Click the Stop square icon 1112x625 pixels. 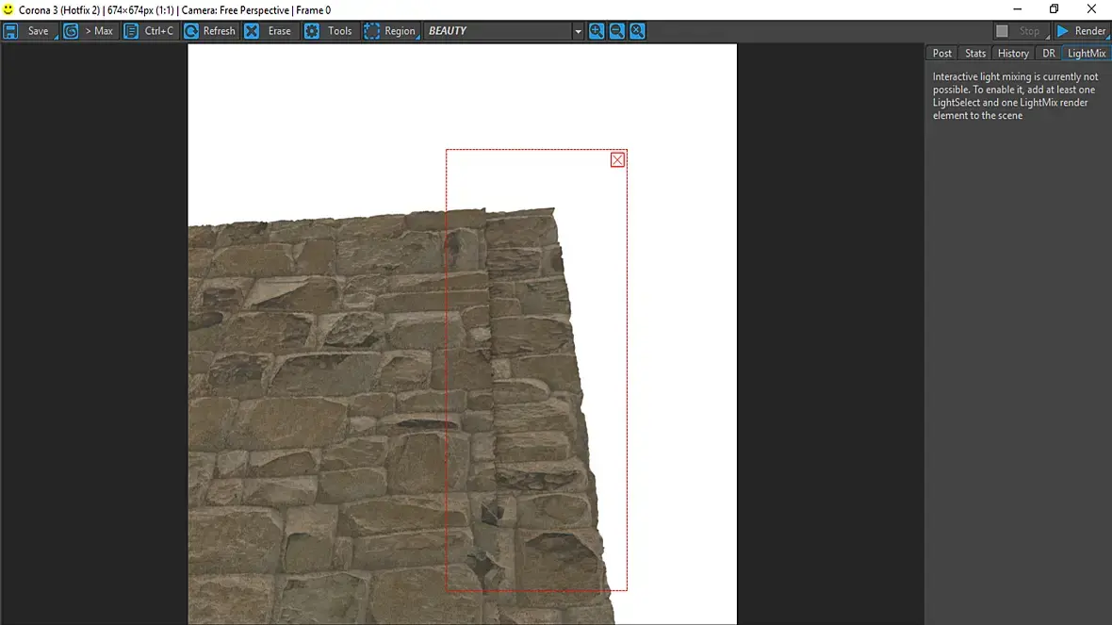click(1002, 31)
